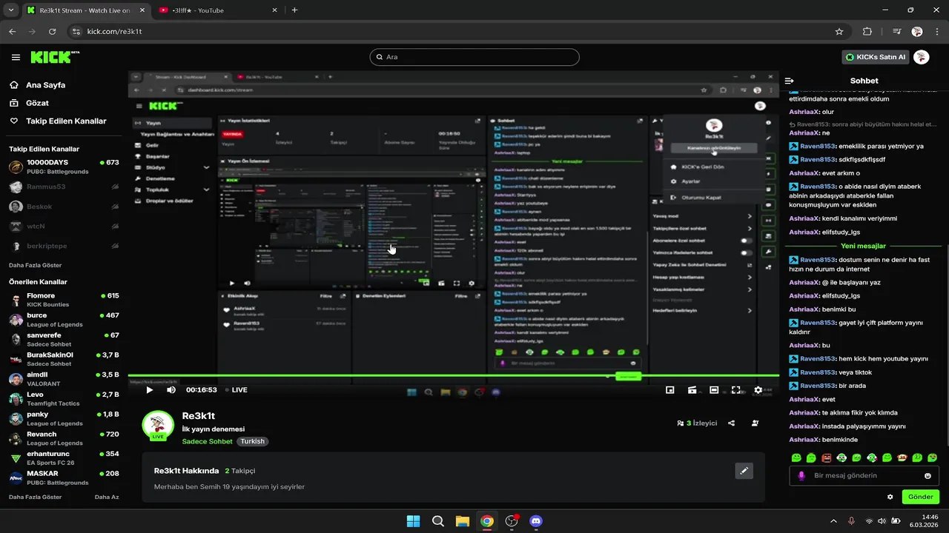Open Takip Edilen Kanallar menu item
The image size is (949, 533).
click(58, 121)
